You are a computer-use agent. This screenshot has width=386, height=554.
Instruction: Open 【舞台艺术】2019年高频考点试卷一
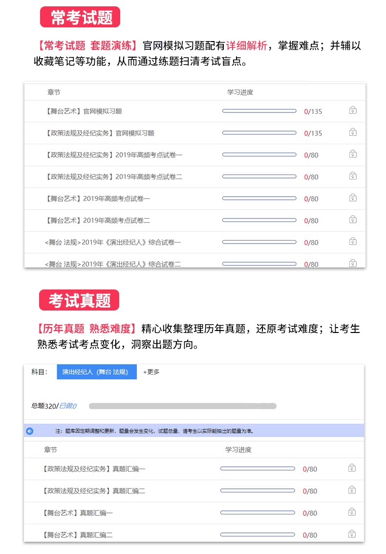coord(97,199)
